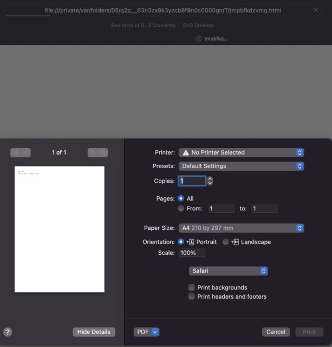Click the Landscape orientation icon
Screen dimensions: 332x347
pos(235,242)
